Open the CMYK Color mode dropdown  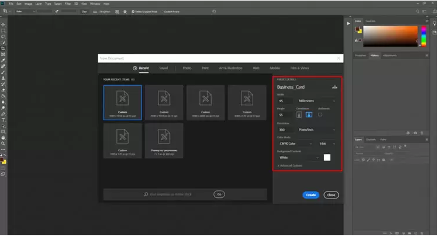pyautogui.click(x=295, y=144)
